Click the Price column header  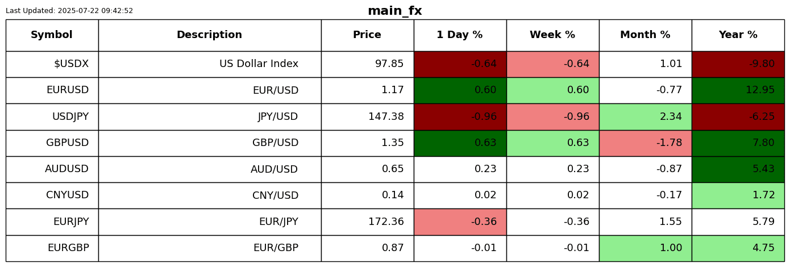coord(367,35)
